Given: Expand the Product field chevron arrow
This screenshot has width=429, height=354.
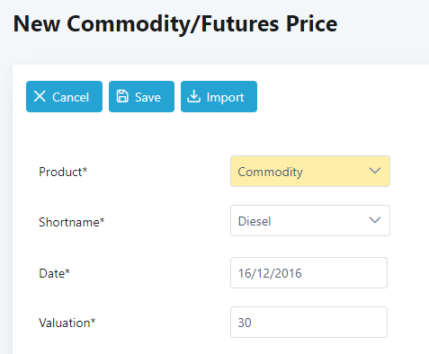Looking at the screenshot, I should pyautogui.click(x=375, y=171).
